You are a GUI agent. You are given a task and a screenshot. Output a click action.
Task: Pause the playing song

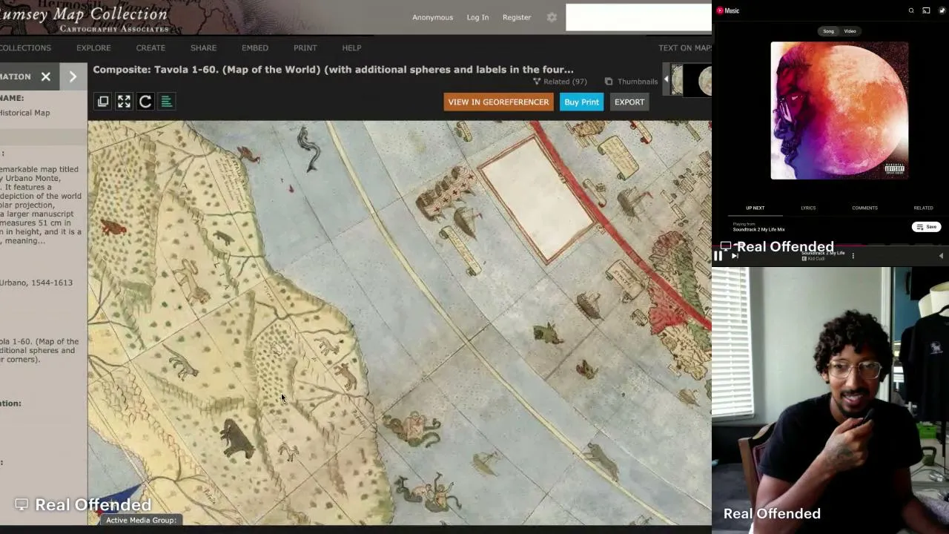coord(718,256)
